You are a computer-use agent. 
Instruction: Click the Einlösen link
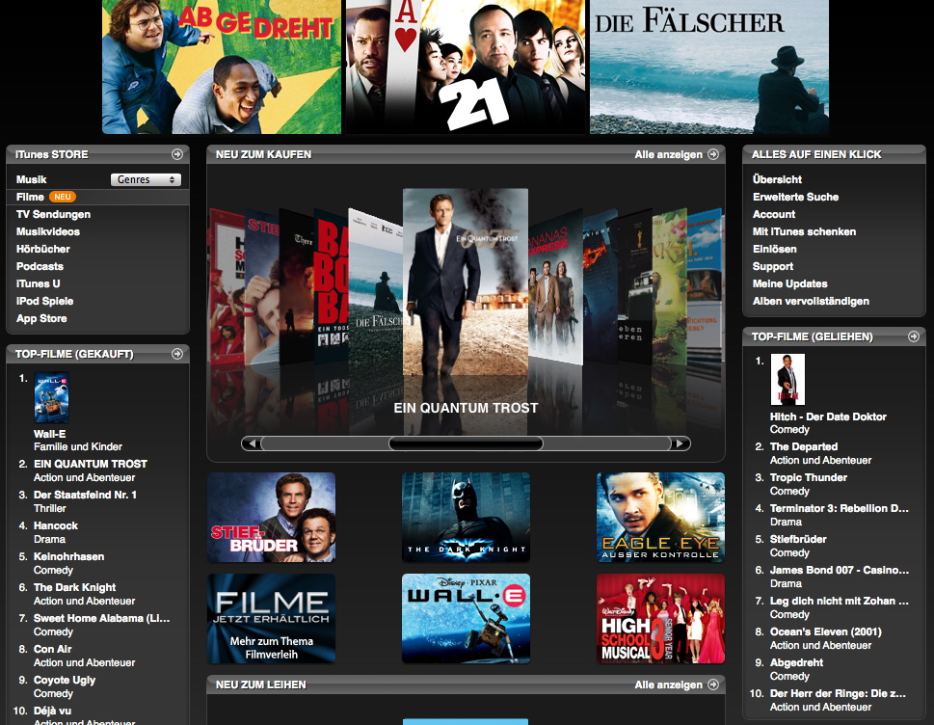774,249
